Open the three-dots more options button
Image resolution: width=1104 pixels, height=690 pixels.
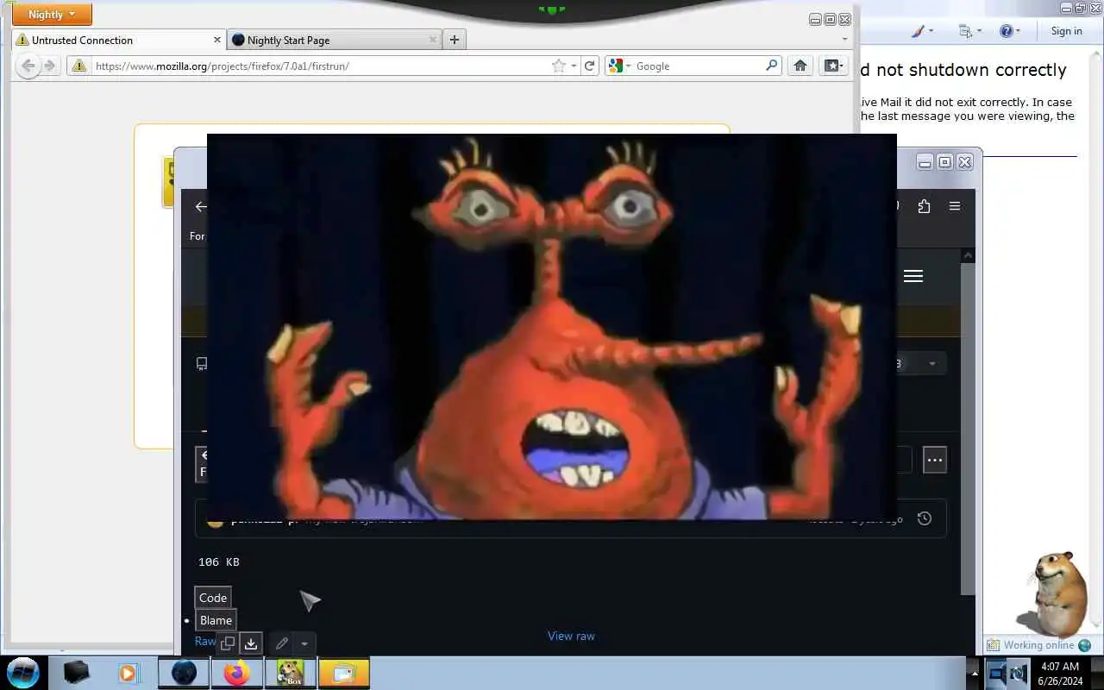click(935, 460)
